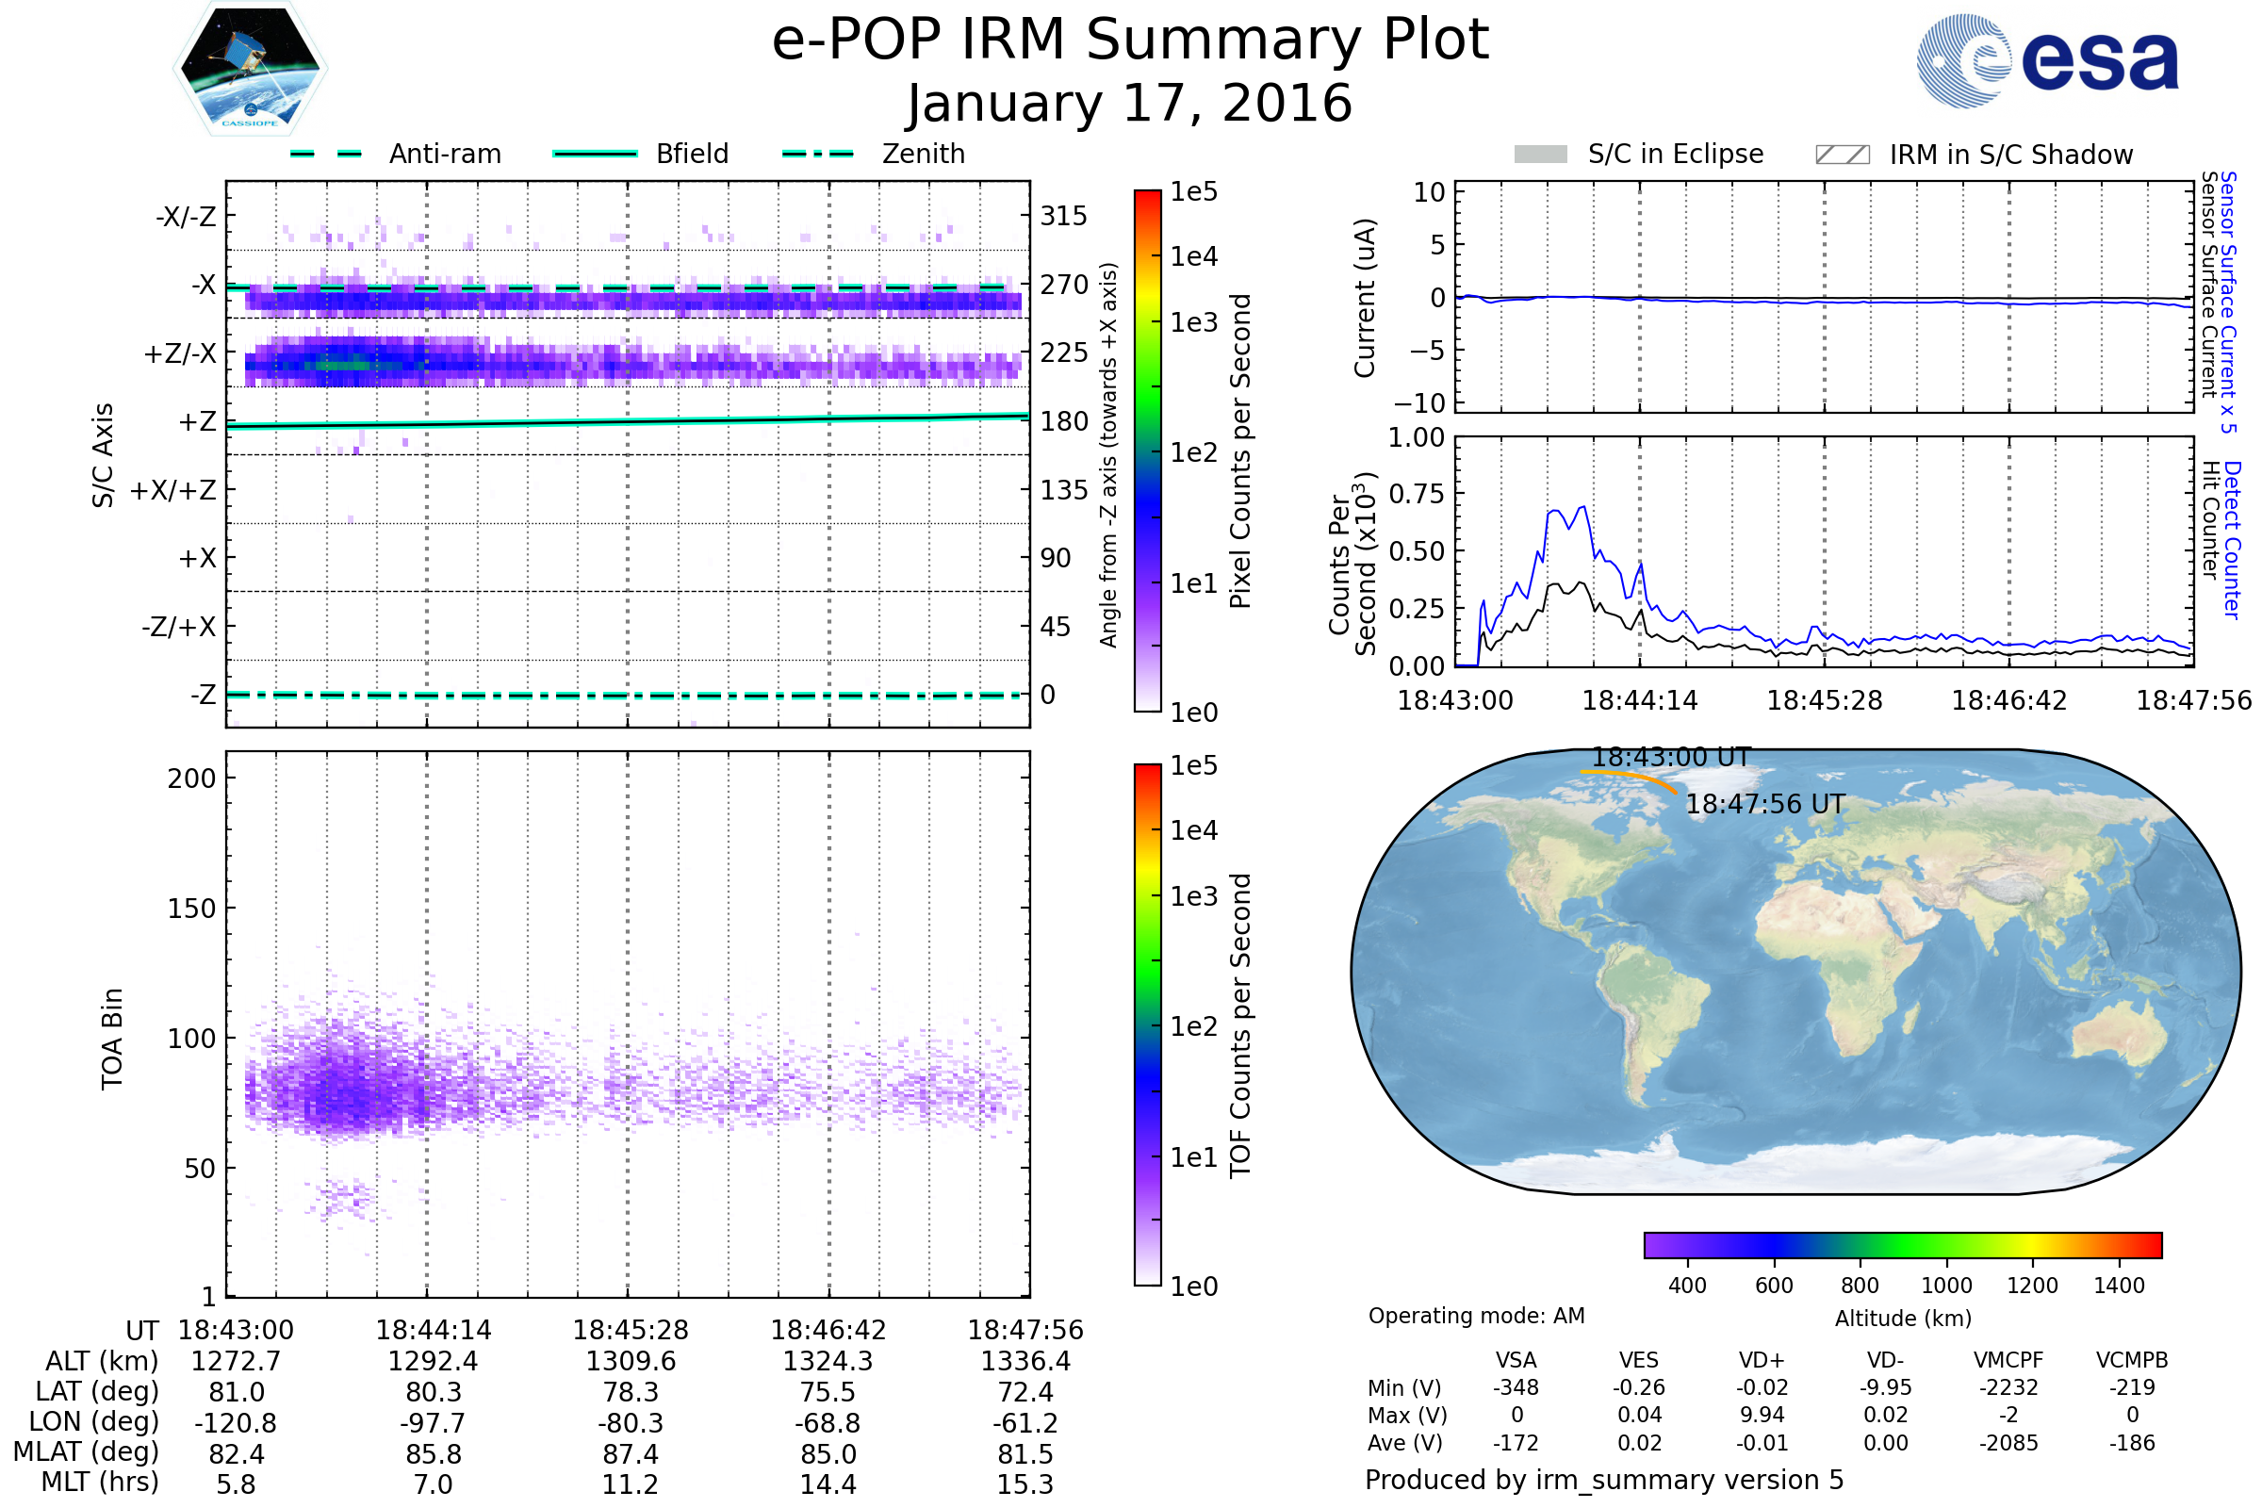The width and height of the screenshot is (2262, 1508).
Task: Click the Altitude (km) horizontal colorbar
Action: click(1902, 1244)
